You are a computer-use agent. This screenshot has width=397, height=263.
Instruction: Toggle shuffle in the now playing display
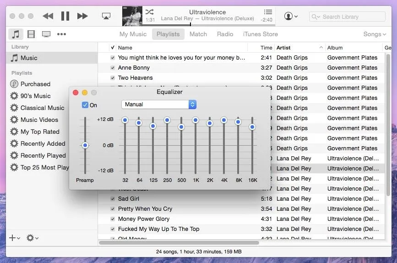(x=149, y=12)
